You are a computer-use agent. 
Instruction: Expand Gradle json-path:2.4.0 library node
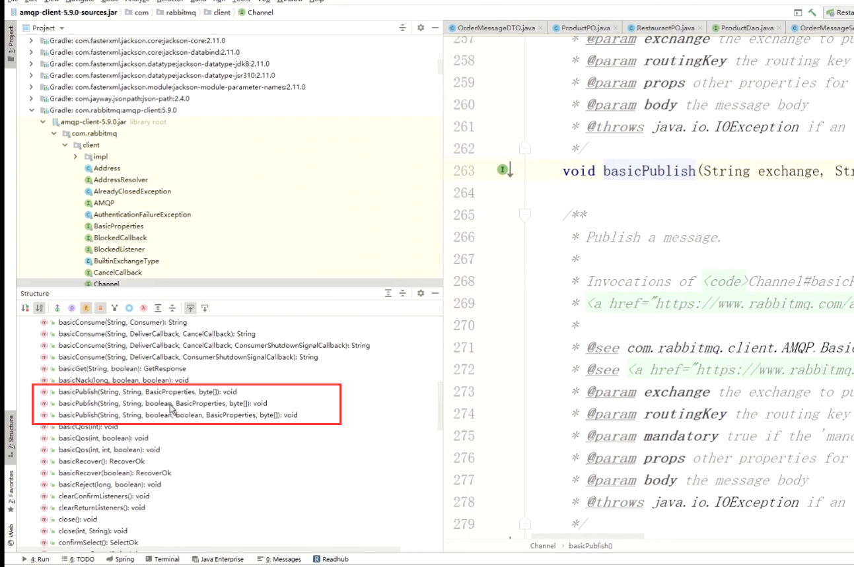tap(31, 98)
